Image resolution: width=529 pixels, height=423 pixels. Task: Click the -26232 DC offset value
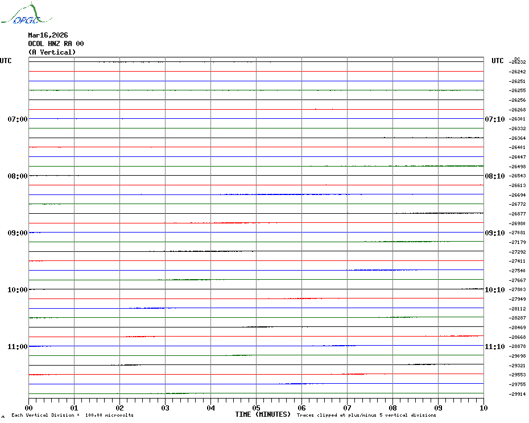click(518, 63)
